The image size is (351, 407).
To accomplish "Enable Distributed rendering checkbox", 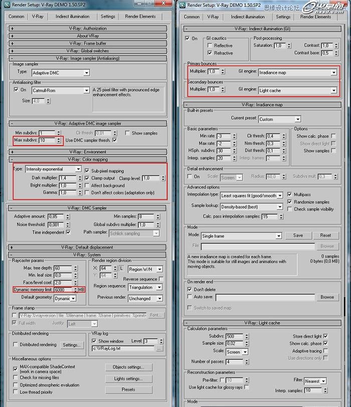I will tap(16, 344).
